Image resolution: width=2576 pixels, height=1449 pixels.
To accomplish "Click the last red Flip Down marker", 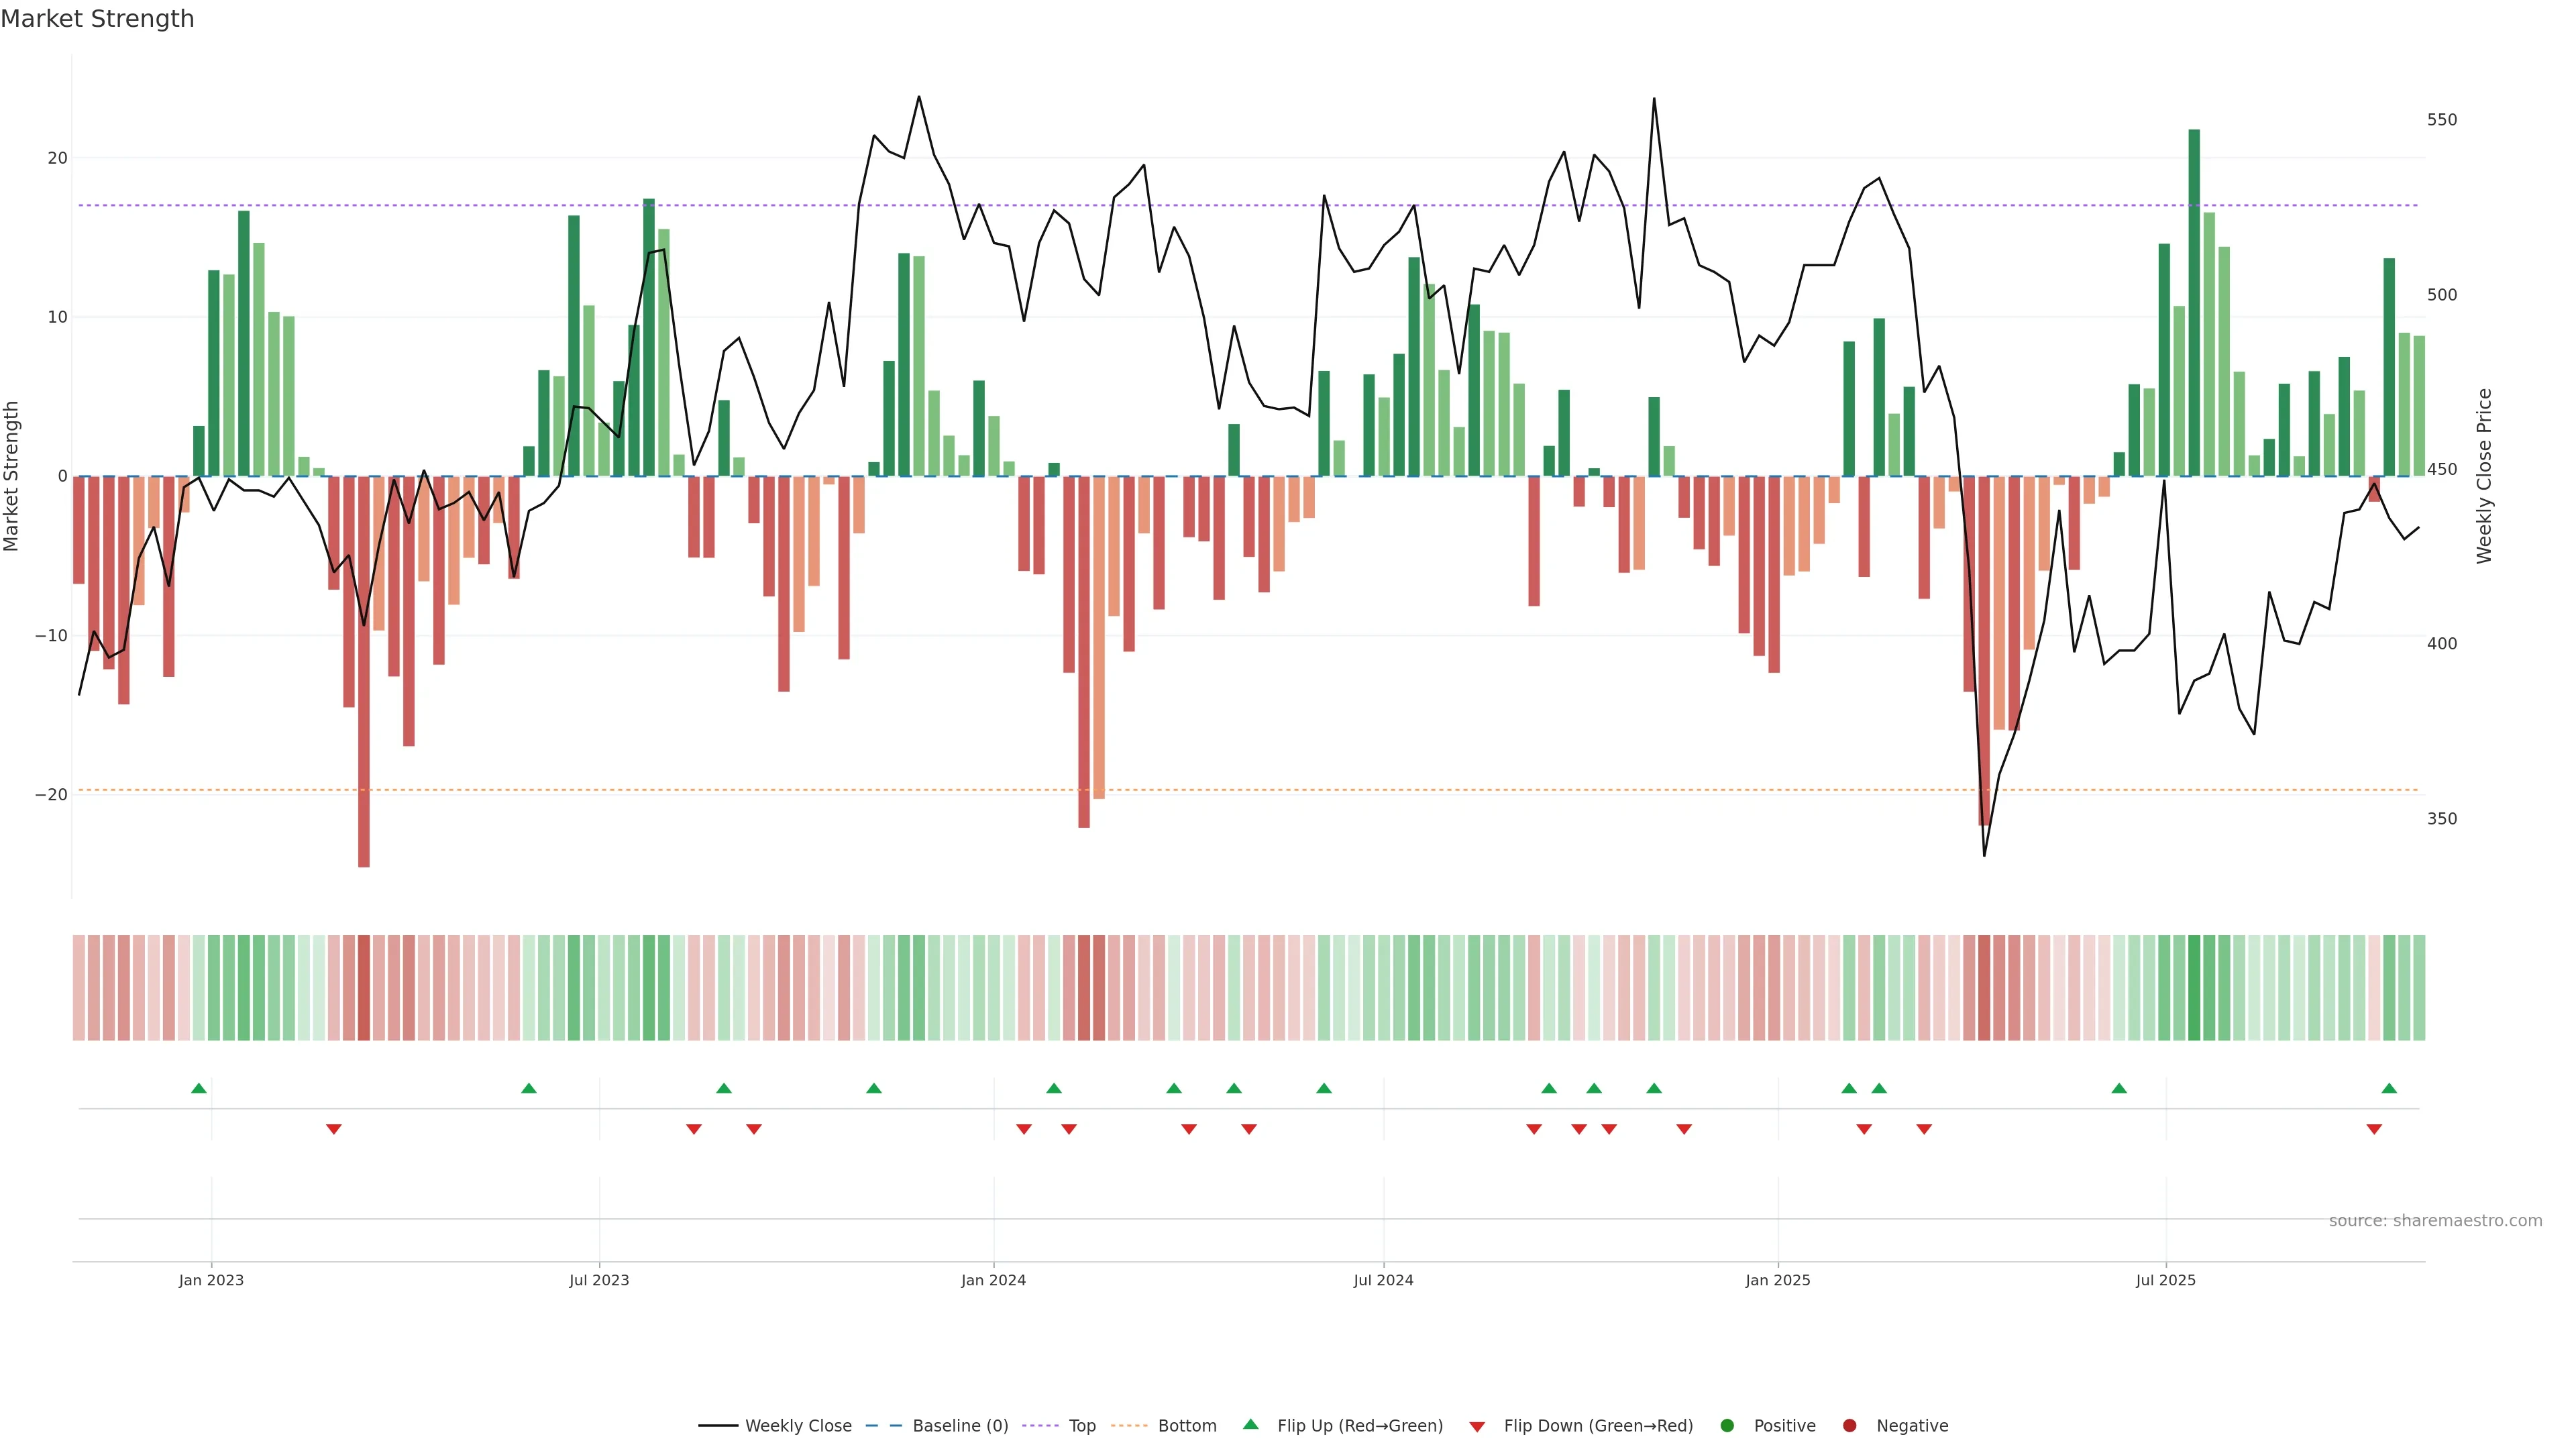I will (2374, 1129).
